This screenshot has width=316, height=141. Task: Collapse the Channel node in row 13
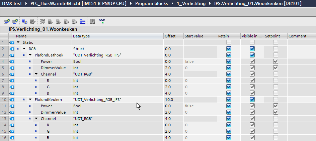click(36, 119)
